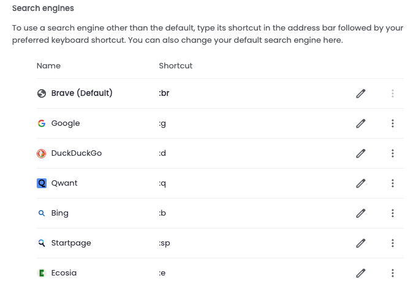This screenshot has height=292, width=416.
Task: Click the pencil icon for Google
Action: (x=360, y=123)
